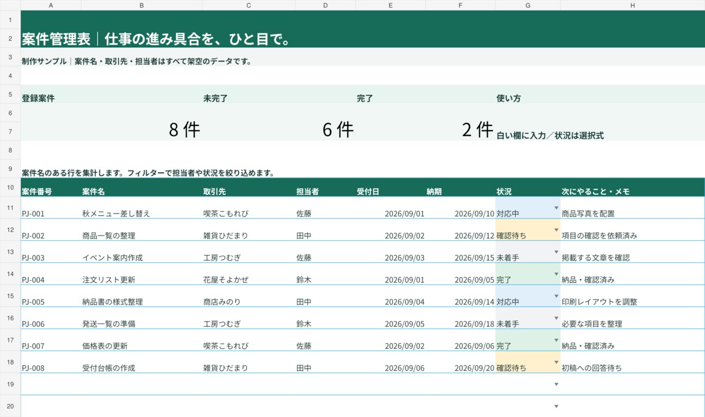Select memo cell 印刷レイアウトを調整
The image size is (705, 417).
click(x=633, y=296)
